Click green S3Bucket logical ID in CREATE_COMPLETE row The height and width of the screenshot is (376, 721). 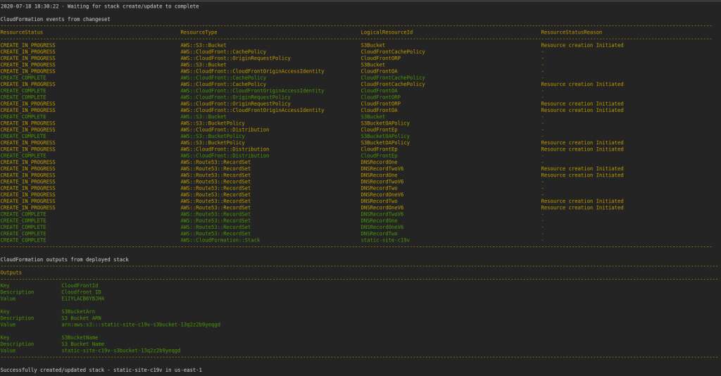point(373,116)
